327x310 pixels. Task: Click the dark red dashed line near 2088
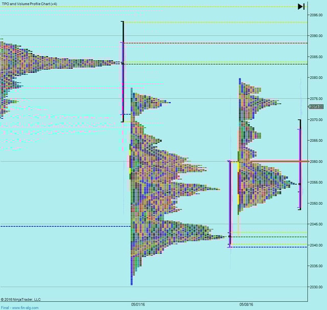pos(215,43)
